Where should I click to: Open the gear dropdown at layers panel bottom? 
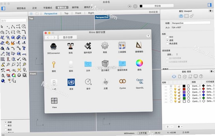pos(180,126)
